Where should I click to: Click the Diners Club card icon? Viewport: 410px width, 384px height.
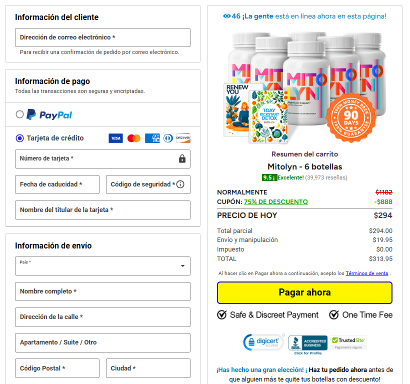pos(168,138)
